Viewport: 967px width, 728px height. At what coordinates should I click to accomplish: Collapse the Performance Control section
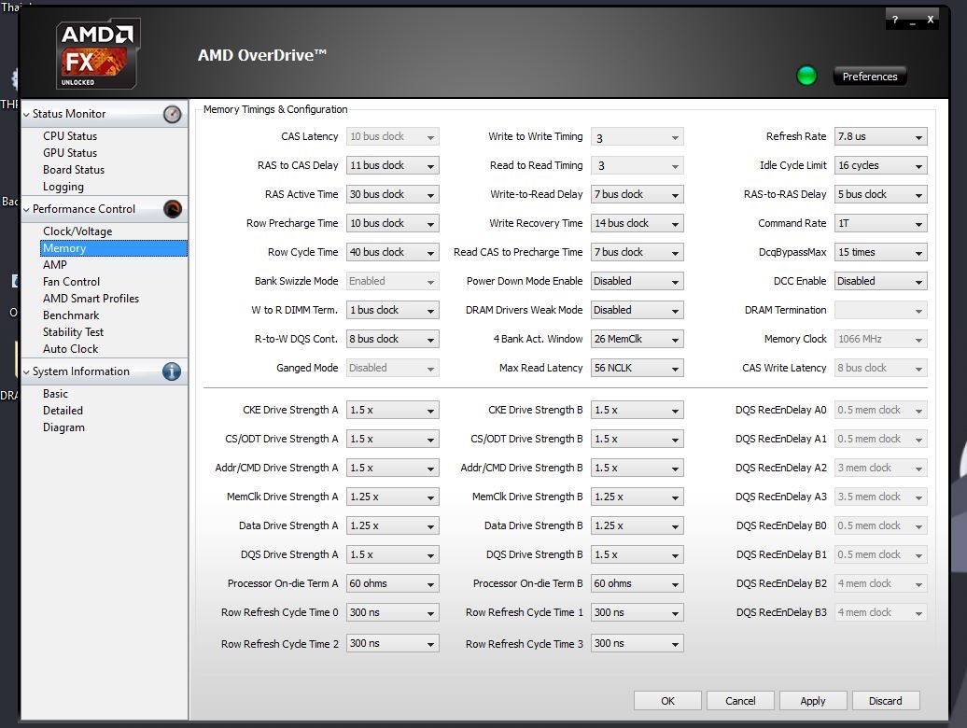pos(26,210)
